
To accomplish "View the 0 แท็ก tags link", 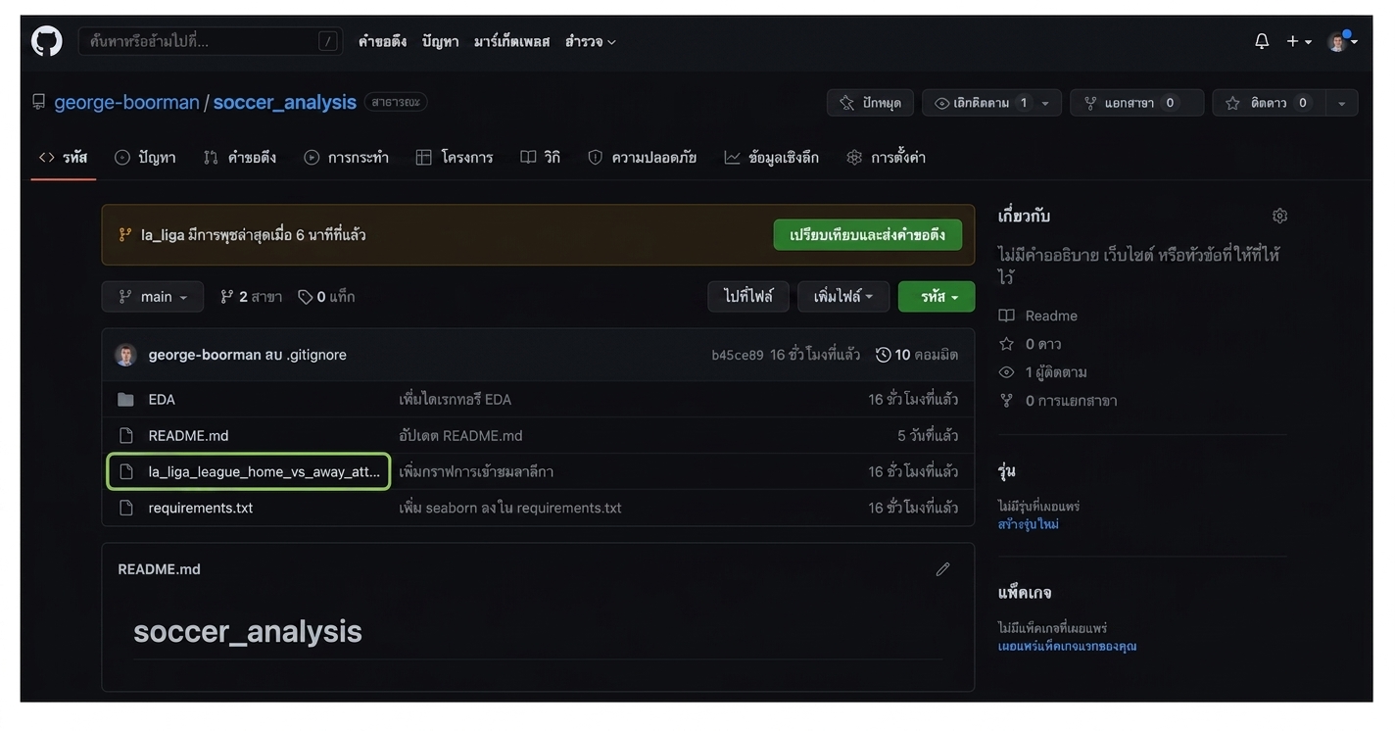I will [x=326, y=297].
